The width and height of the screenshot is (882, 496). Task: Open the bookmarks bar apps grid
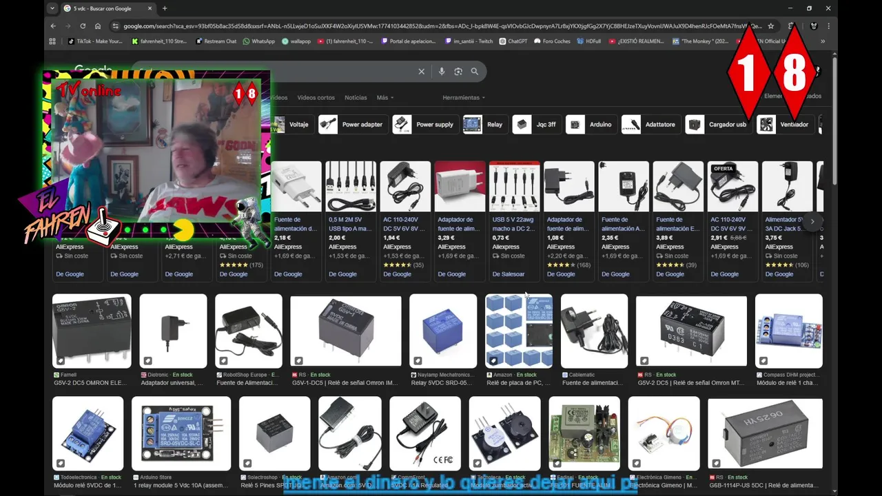[52, 41]
